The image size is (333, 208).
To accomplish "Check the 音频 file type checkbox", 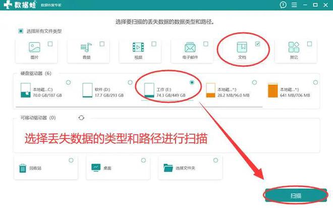I will pyautogui.click(x=102, y=44).
